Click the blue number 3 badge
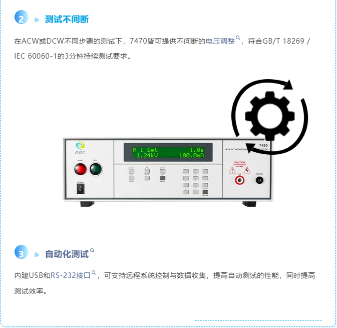Screen dimensions: 337x328 (21, 252)
